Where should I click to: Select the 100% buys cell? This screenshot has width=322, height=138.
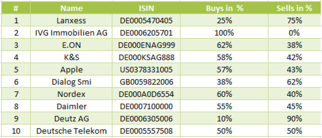tap(225, 33)
